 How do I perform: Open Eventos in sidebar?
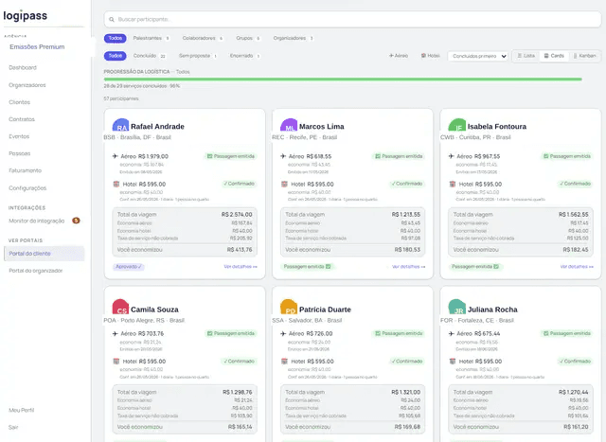[19, 136]
